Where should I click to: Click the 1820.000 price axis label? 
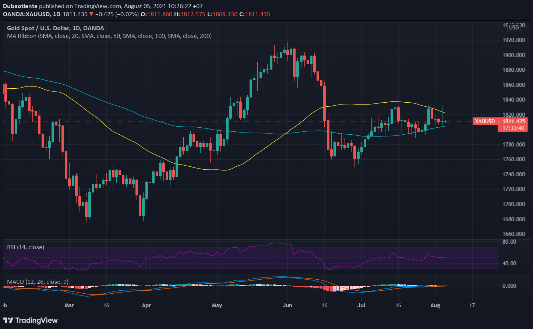(x=513, y=114)
